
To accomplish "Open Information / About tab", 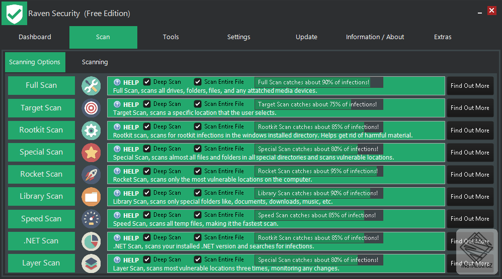I will pyautogui.click(x=375, y=37).
